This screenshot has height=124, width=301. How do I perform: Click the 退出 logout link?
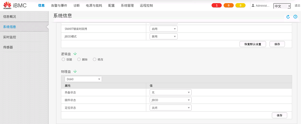coord(297,5)
